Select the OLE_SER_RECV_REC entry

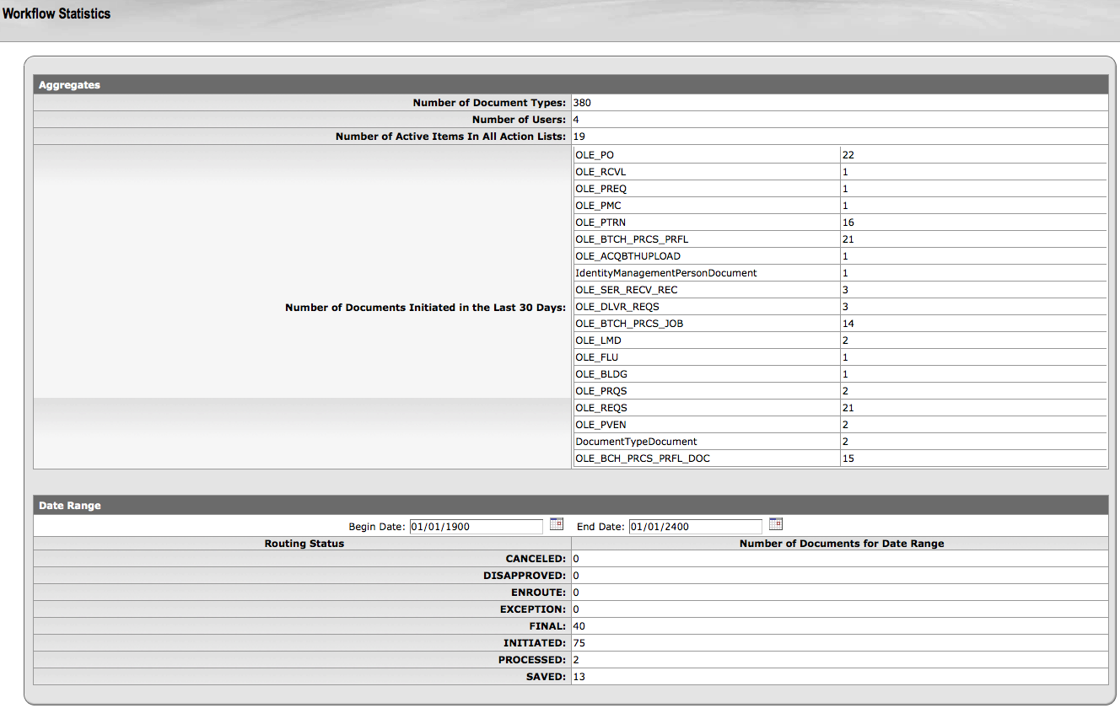click(626, 290)
